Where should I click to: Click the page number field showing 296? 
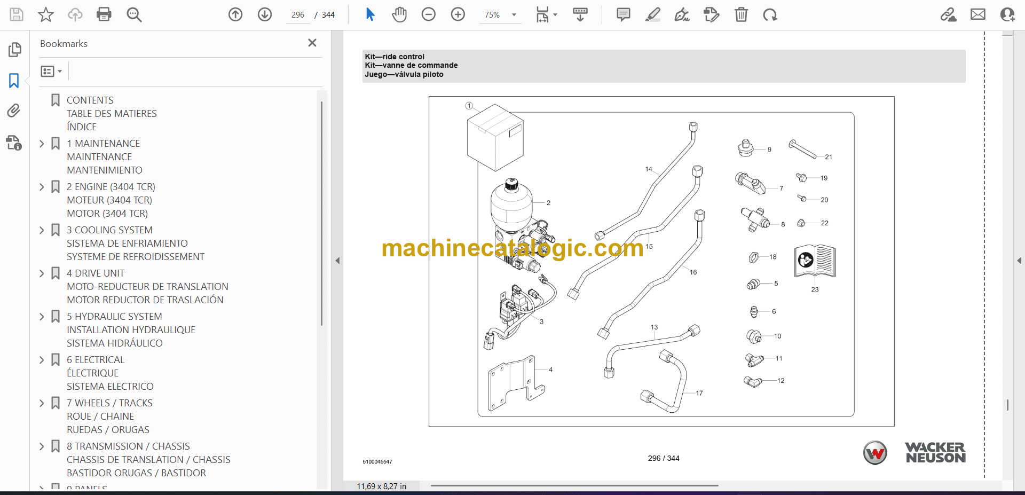pyautogui.click(x=298, y=15)
